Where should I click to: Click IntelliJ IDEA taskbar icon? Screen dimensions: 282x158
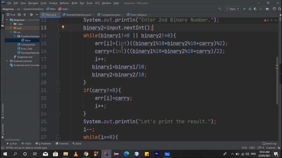pyautogui.click(x=106, y=154)
